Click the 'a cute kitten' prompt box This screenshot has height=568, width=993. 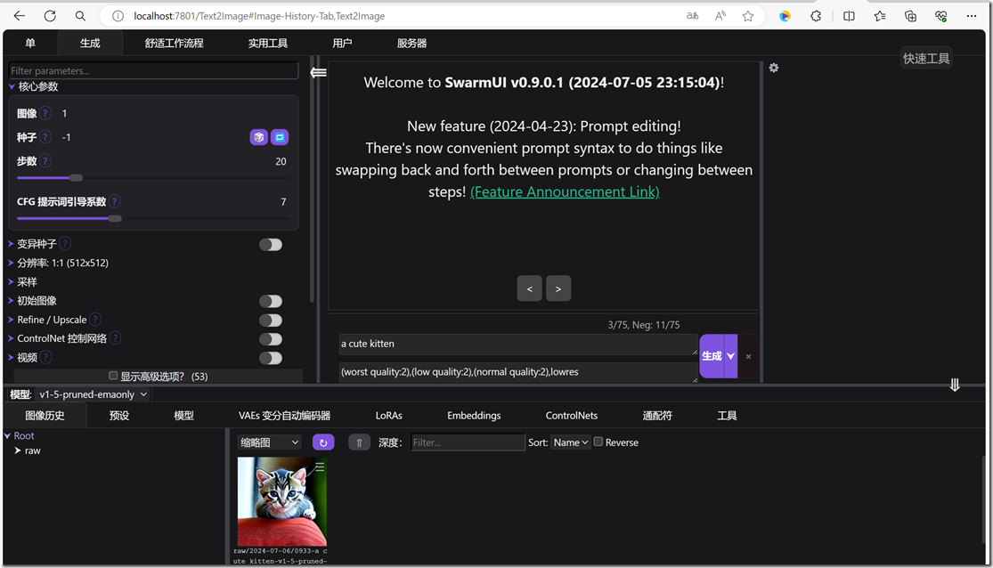click(518, 344)
